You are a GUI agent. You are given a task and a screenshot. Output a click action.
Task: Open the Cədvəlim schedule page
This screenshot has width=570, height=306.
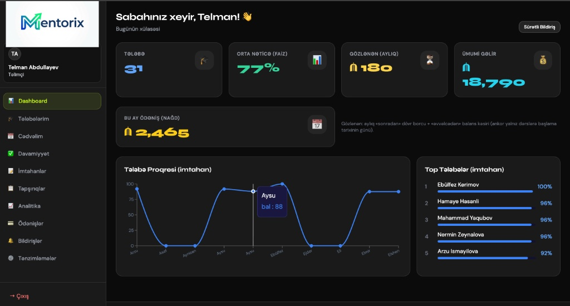tap(30, 136)
